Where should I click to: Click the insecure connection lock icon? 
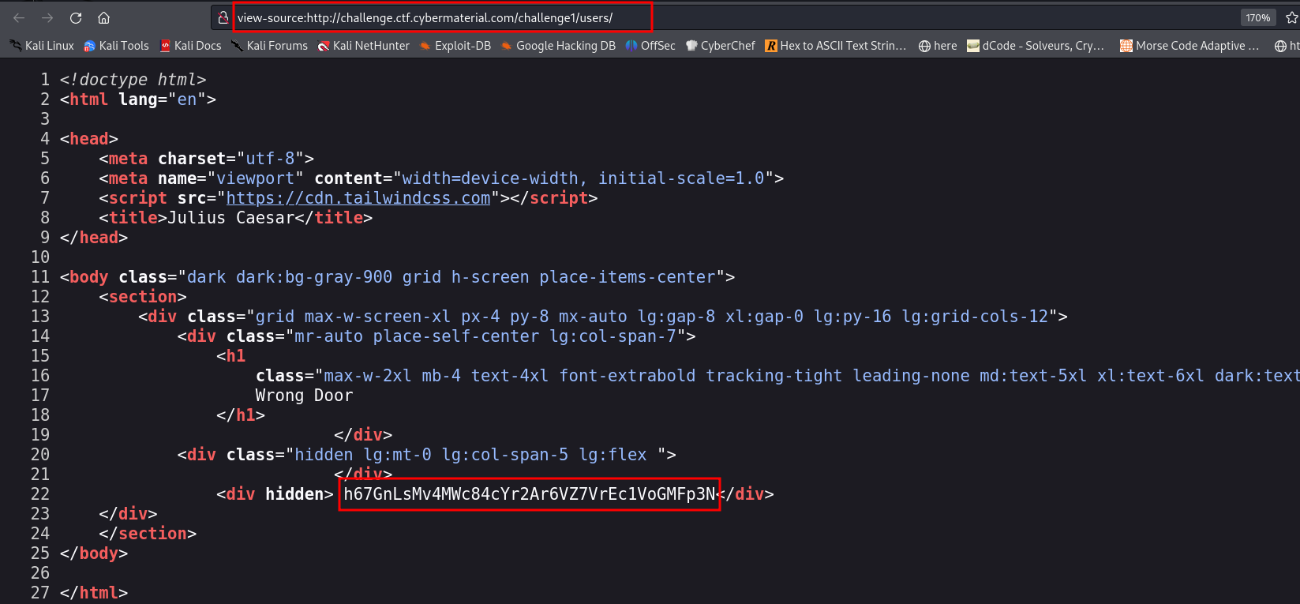click(x=223, y=17)
